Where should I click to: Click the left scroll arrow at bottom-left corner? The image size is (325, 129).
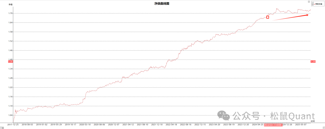click(x=2, y=128)
